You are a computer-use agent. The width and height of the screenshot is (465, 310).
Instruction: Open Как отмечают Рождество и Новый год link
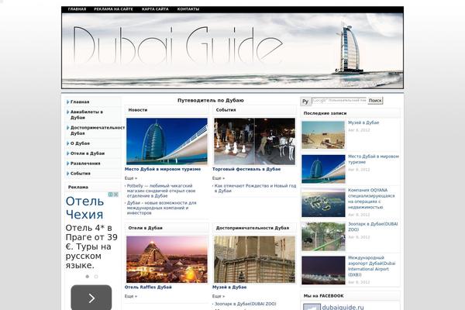coord(255,188)
